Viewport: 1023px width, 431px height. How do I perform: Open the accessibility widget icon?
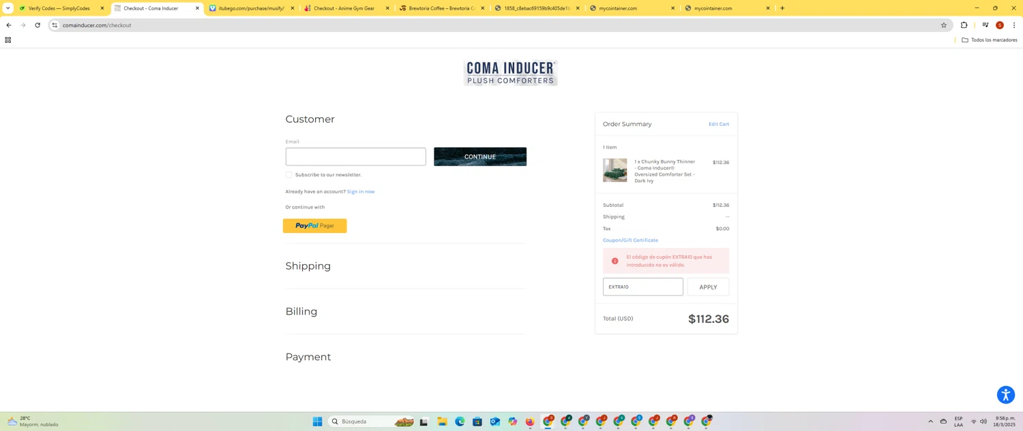[1005, 395]
